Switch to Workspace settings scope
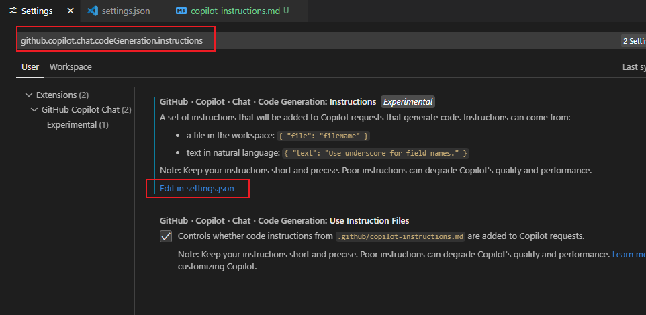 point(71,66)
